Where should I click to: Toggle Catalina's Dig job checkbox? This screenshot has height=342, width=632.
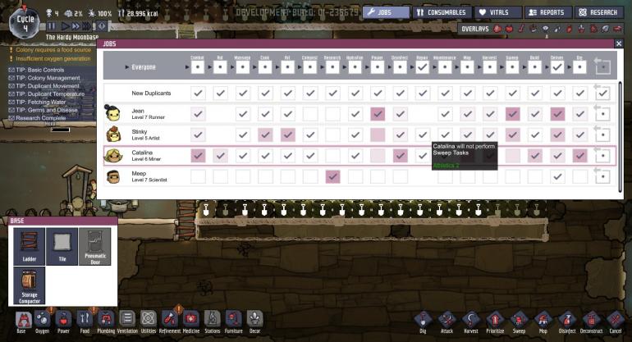[x=579, y=156]
